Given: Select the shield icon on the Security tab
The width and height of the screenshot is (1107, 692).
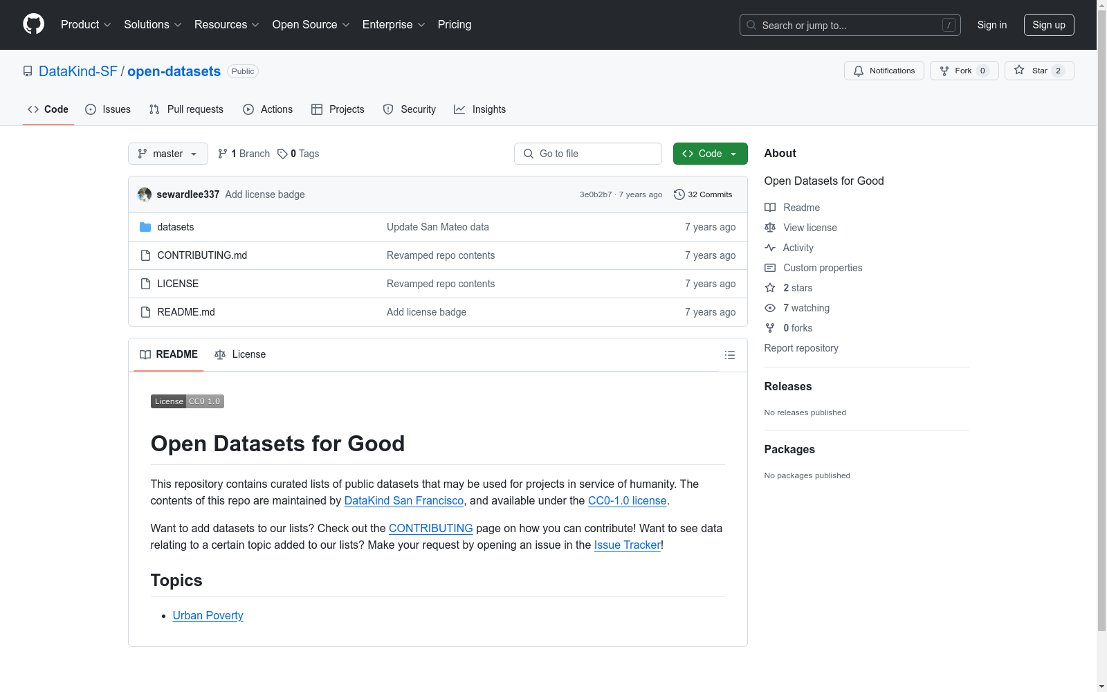Looking at the screenshot, I should click(x=388, y=109).
